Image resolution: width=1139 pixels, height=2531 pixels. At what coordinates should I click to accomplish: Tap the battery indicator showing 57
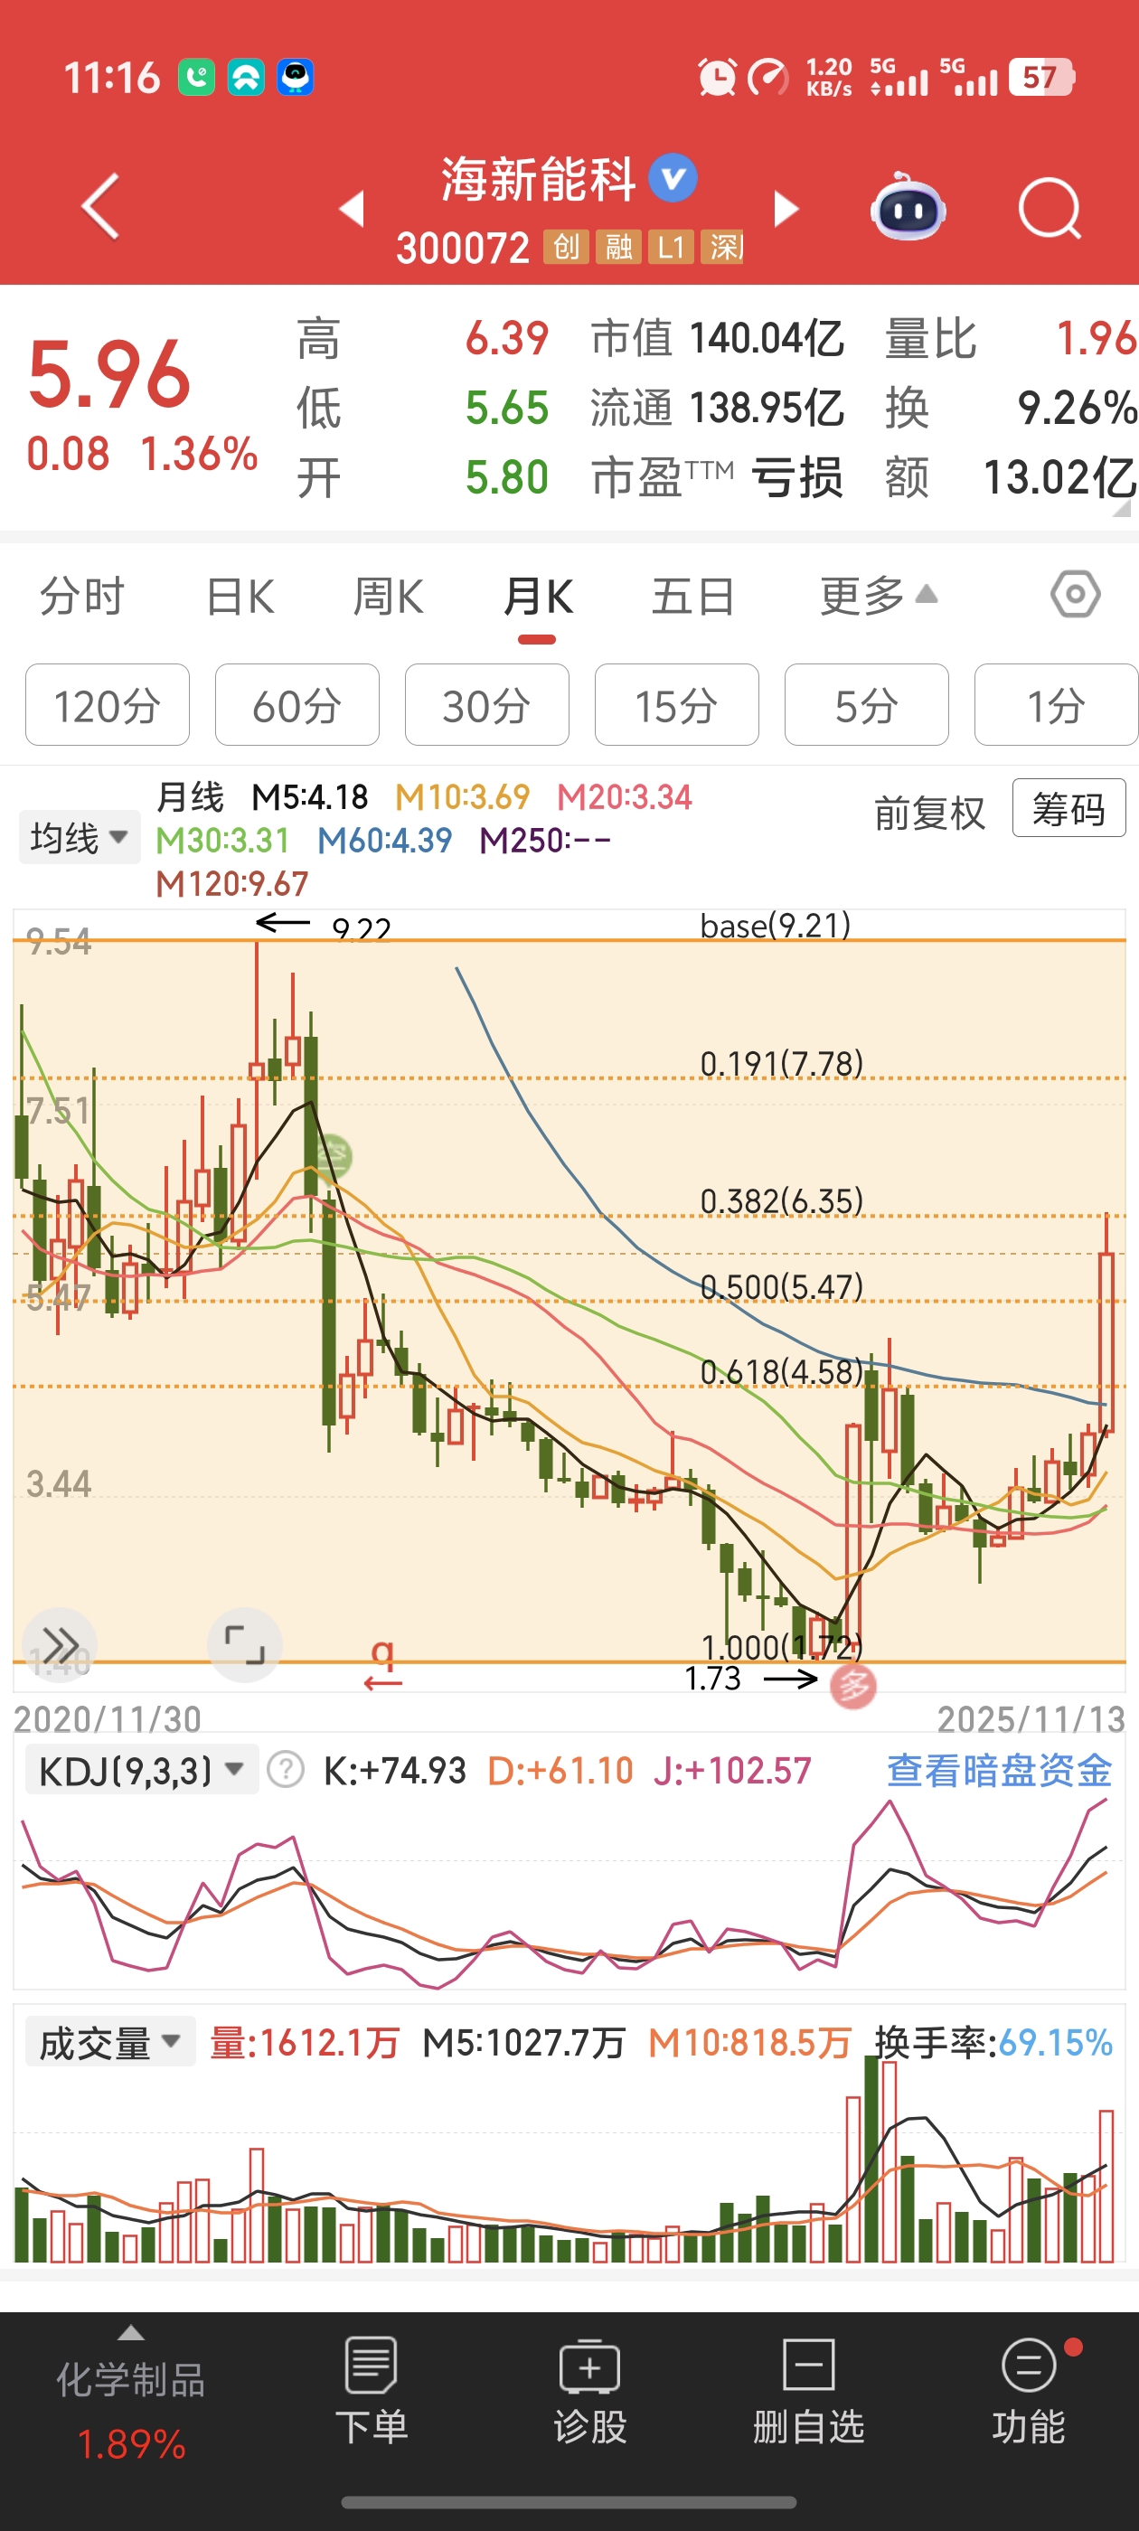(1040, 77)
